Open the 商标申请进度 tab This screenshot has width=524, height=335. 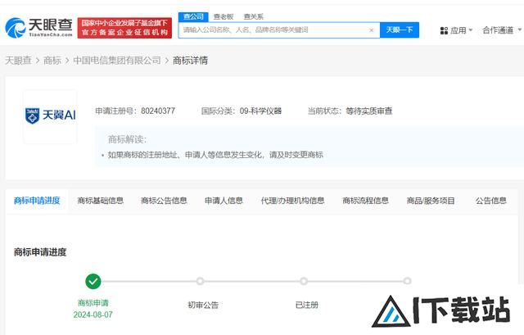pos(37,201)
